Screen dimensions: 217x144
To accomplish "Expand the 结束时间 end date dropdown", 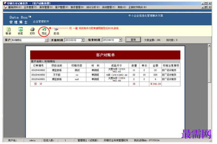I will (x=120, y=40).
